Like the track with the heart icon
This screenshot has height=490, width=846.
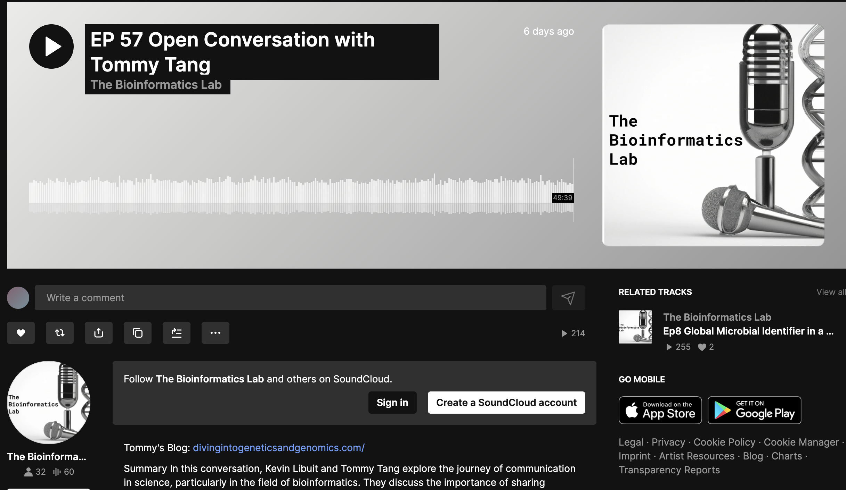pyautogui.click(x=21, y=333)
